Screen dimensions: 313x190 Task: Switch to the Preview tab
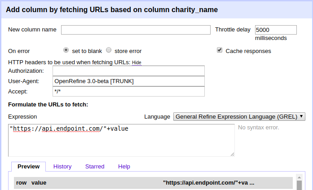(28, 167)
